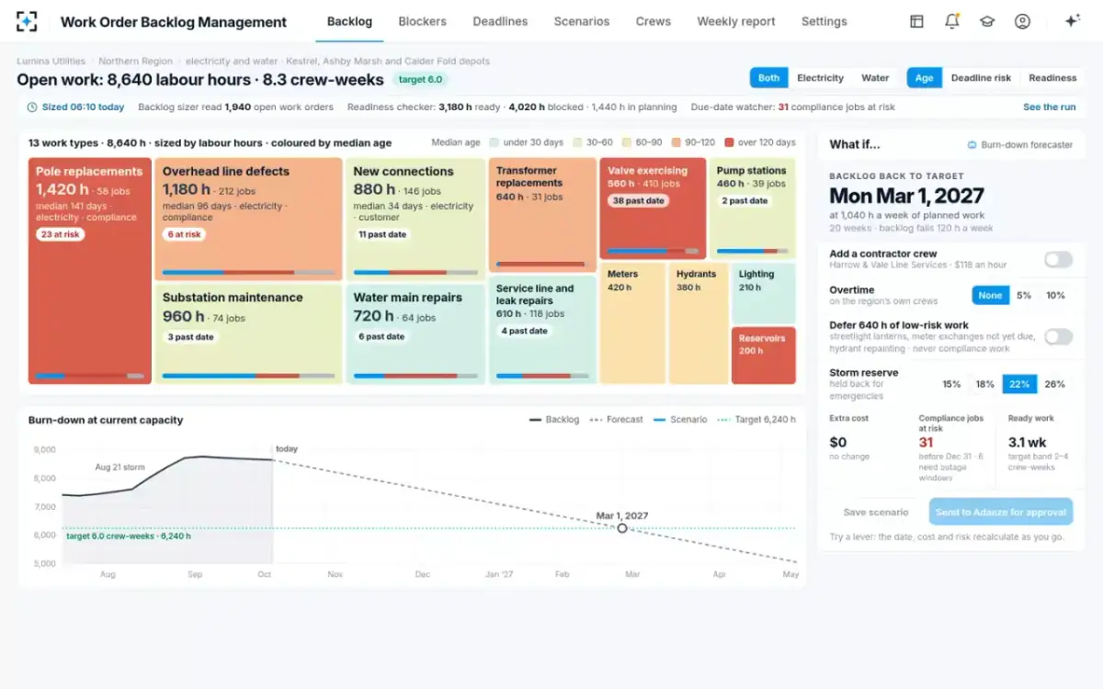Viewport: 1103px width, 689px height.
Task: Set overtime to 5%
Action: 1024,295
